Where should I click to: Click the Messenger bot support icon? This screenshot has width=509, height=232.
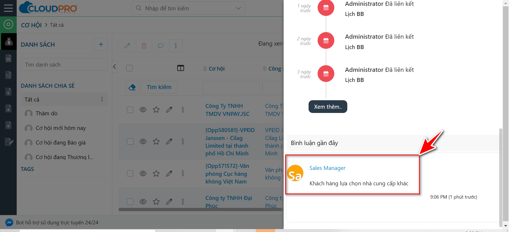click(9, 222)
